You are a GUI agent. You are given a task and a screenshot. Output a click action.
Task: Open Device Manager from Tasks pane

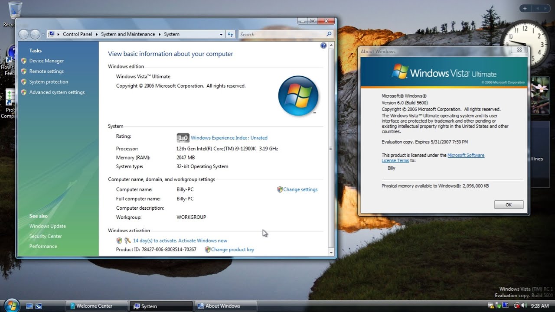coord(46,61)
